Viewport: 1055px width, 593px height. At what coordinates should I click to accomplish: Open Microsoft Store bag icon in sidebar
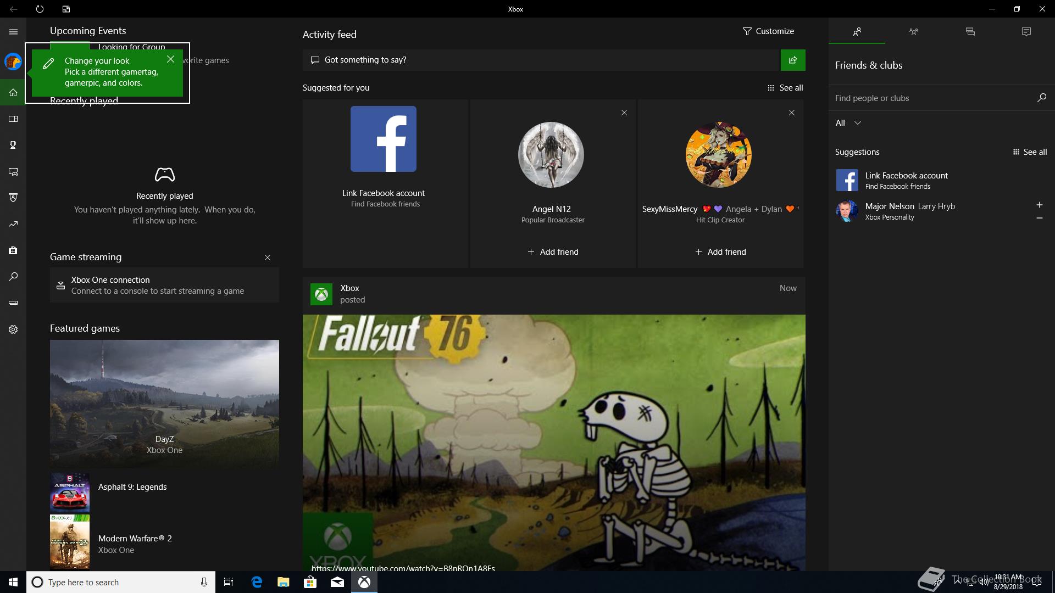13,250
